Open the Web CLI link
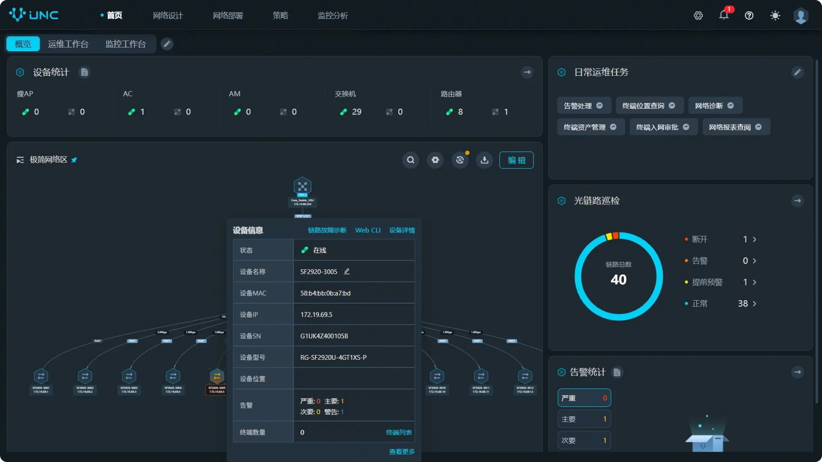 click(368, 230)
